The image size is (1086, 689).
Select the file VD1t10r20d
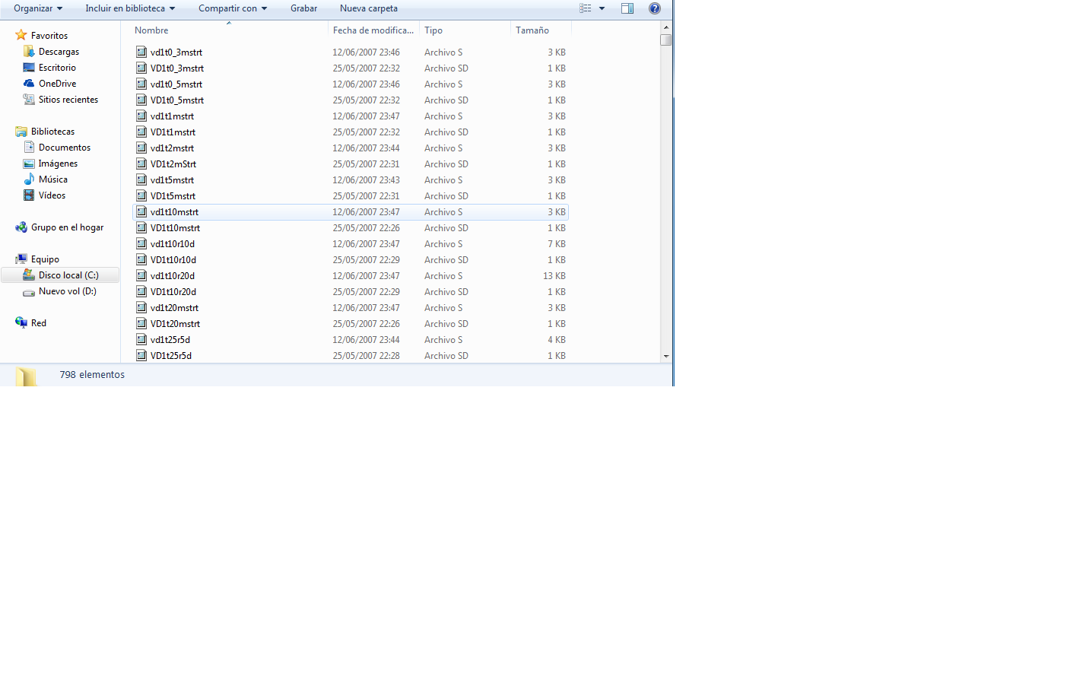tap(173, 292)
